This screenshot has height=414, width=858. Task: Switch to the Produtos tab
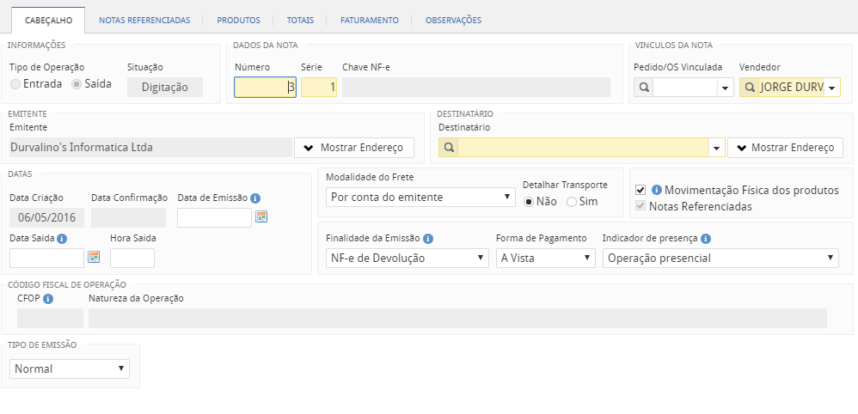pyautogui.click(x=238, y=20)
